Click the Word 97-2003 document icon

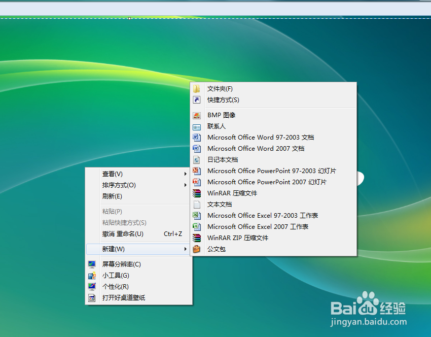(x=197, y=137)
